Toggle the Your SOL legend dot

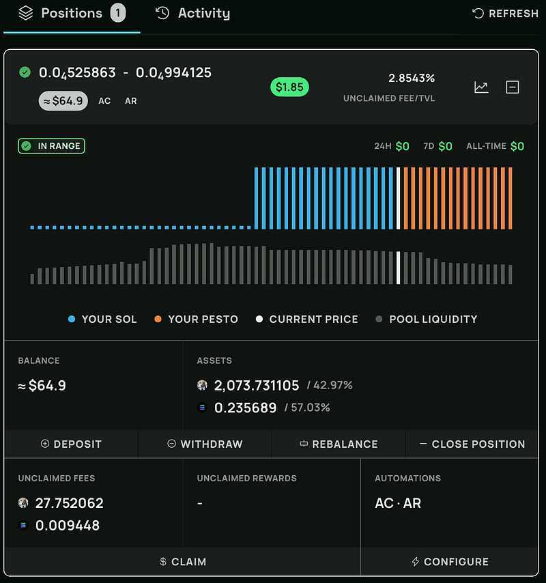click(x=72, y=319)
